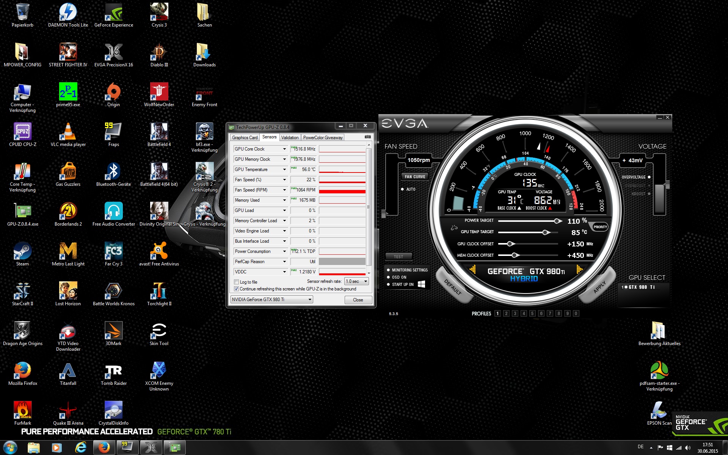Open the EVGA PrecisionX 16 desktop icon
The width and height of the screenshot is (728, 455).
113,52
